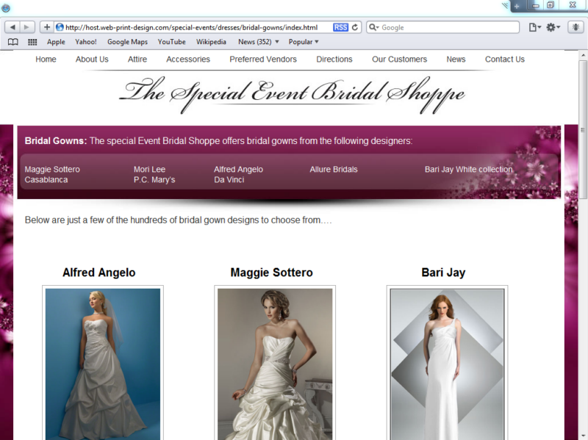Expand the News (352) bookmarks folder
This screenshot has height=440, width=588.
pyautogui.click(x=259, y=42)
